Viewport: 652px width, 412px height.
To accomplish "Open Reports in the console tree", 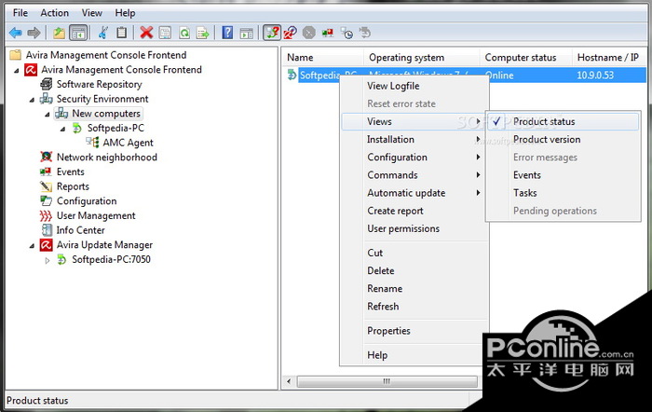I will tap(73, 186).
